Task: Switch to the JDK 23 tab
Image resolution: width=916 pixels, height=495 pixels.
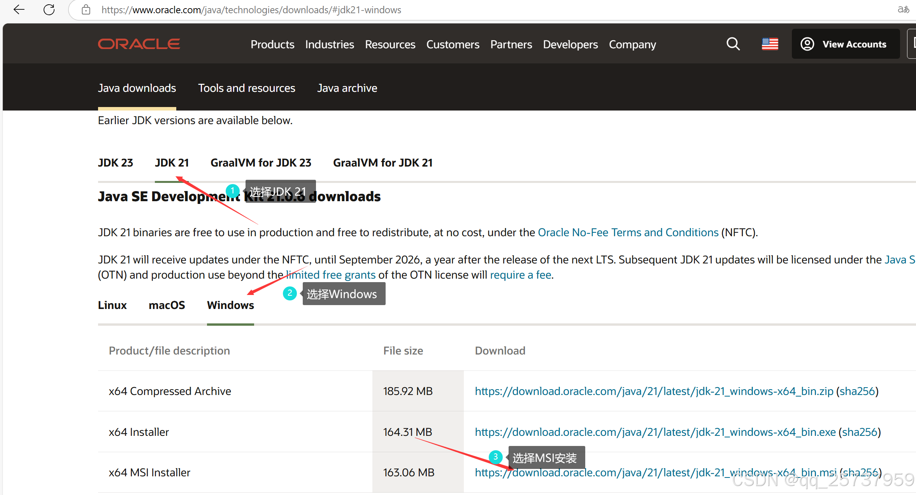Action: pos(116,163)
